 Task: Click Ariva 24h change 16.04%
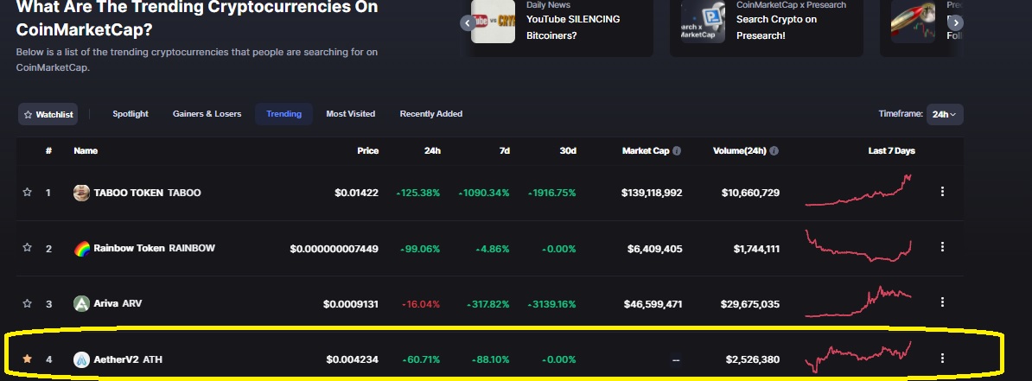coord(421,304)
